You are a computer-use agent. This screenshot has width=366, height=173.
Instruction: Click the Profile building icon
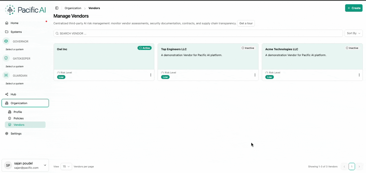[x=10, y=112]
